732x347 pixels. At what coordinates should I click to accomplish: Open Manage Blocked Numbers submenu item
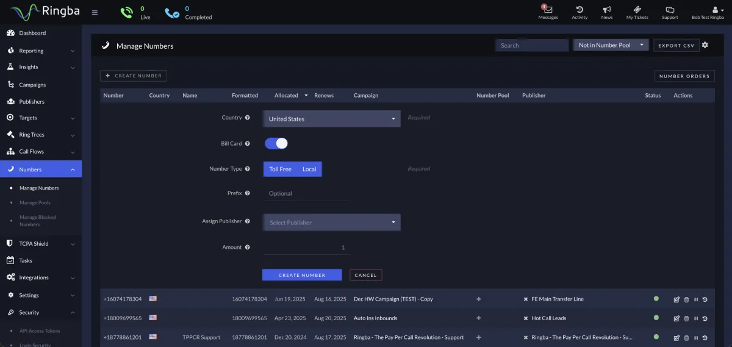coord(38,221)
